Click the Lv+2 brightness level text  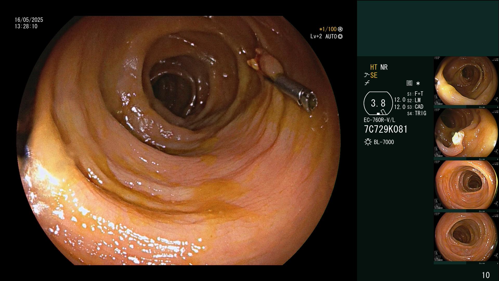(x=316, y=36)
